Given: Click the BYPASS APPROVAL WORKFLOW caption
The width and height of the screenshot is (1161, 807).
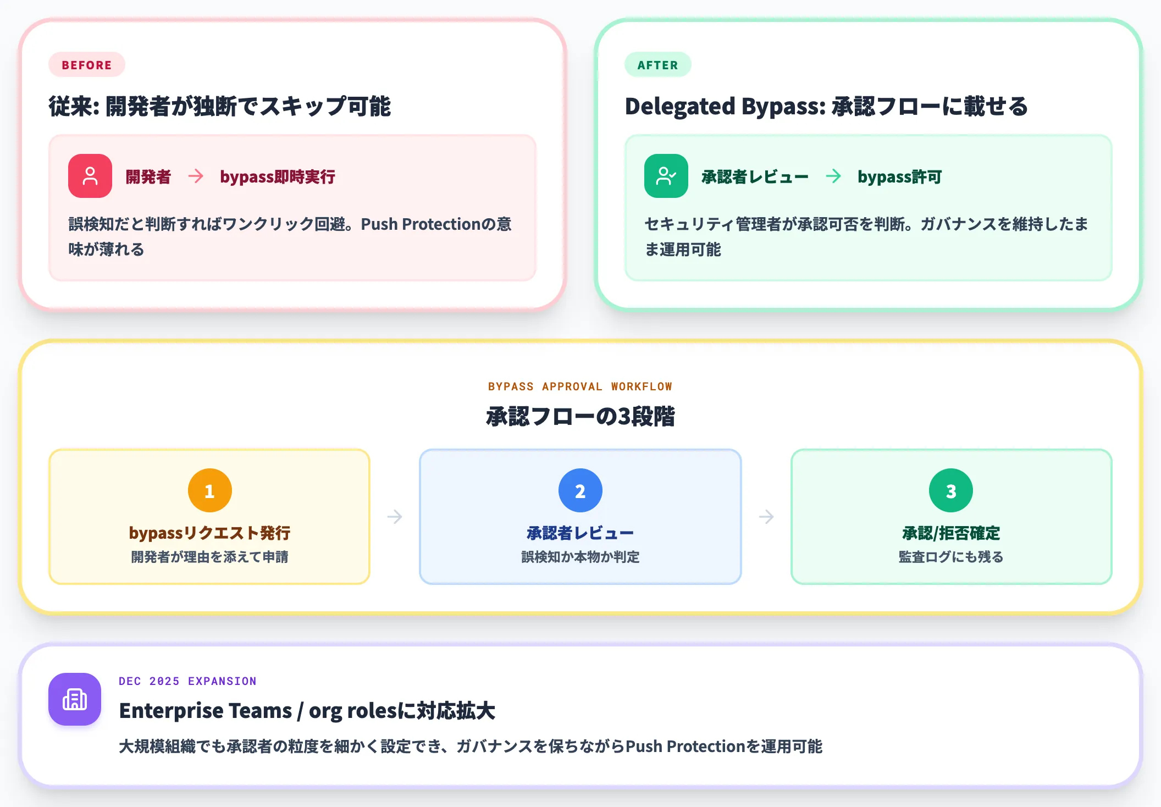Looking at the screenshot, I should click(x=580, y=386).
